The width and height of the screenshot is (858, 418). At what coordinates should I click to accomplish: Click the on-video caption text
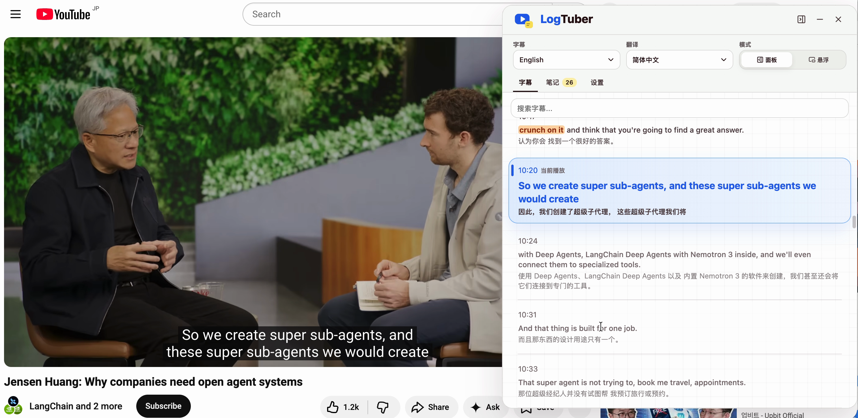(297, 343)
